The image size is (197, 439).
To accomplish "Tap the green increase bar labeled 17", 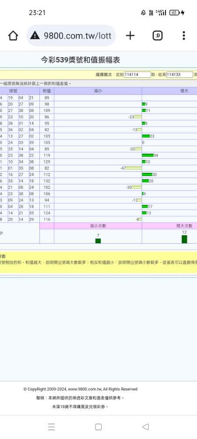I will pos(145,207).
